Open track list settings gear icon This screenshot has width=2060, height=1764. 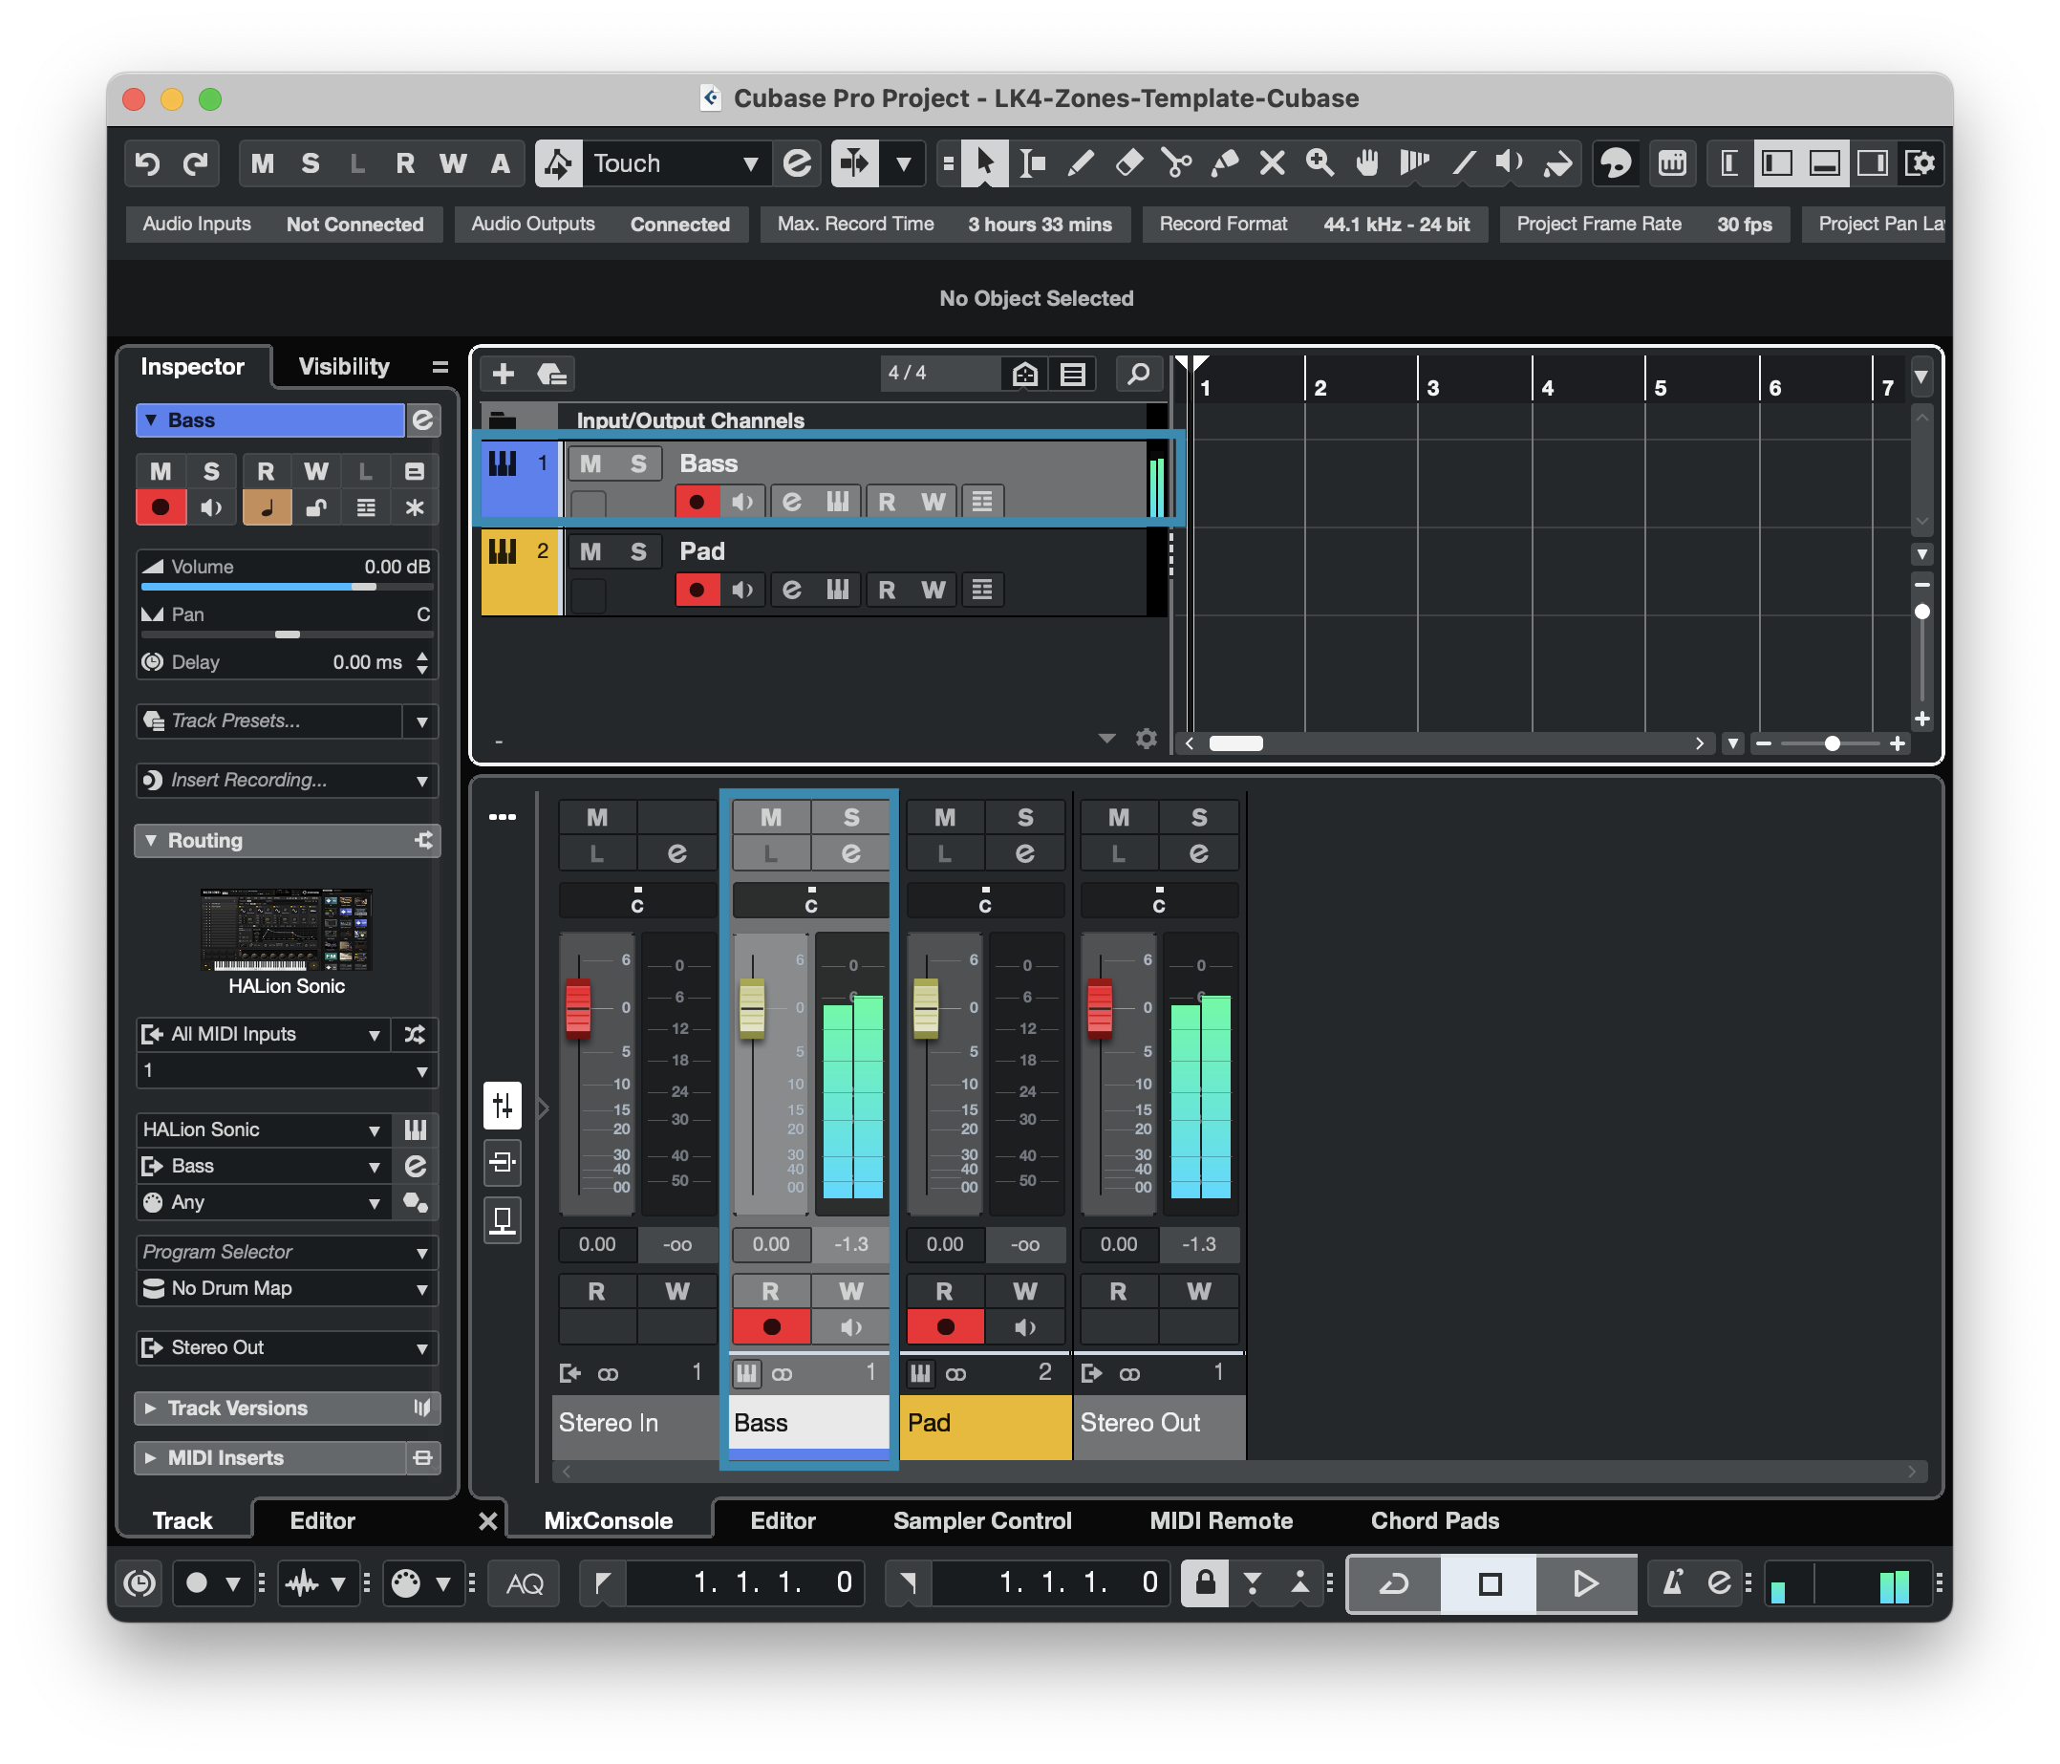[x=1147, y=739]
